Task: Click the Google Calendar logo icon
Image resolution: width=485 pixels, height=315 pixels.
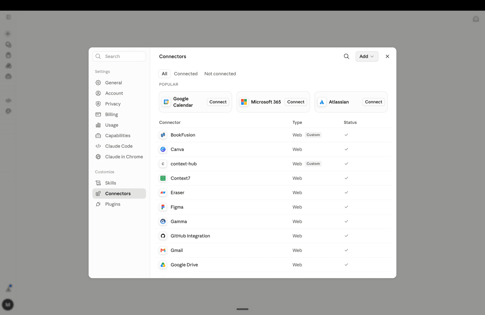Action: pyautogui.click(x=166, y=102)
